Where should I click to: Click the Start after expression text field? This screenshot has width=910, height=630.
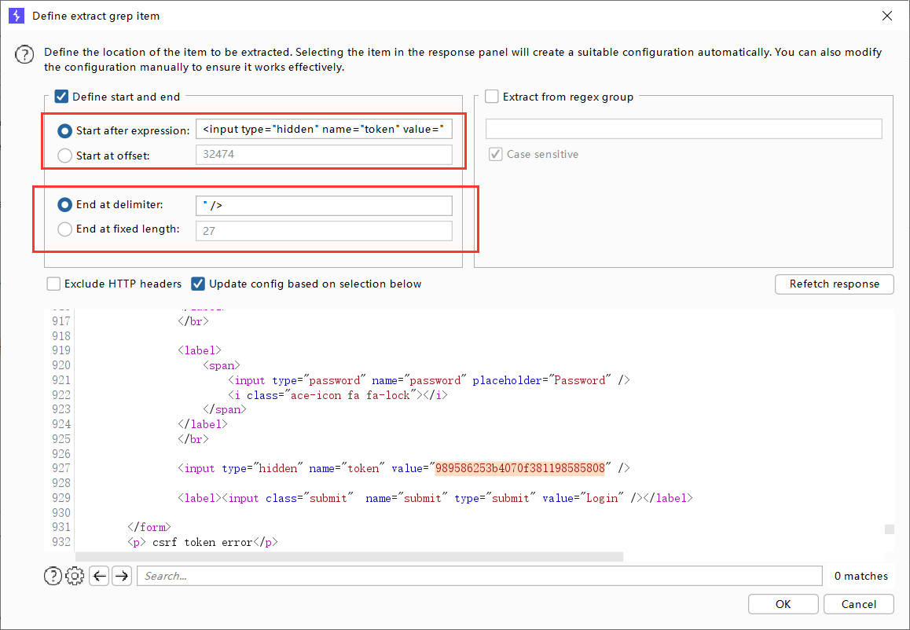(x=324, y=129)
